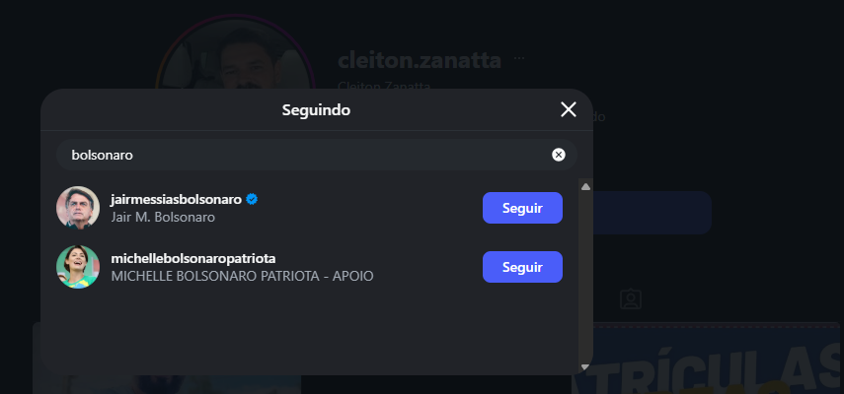Open the three-dot options beside cleiton.zanatta
Viewport: 844px width, 394px height.
click(x=520, y=59)
